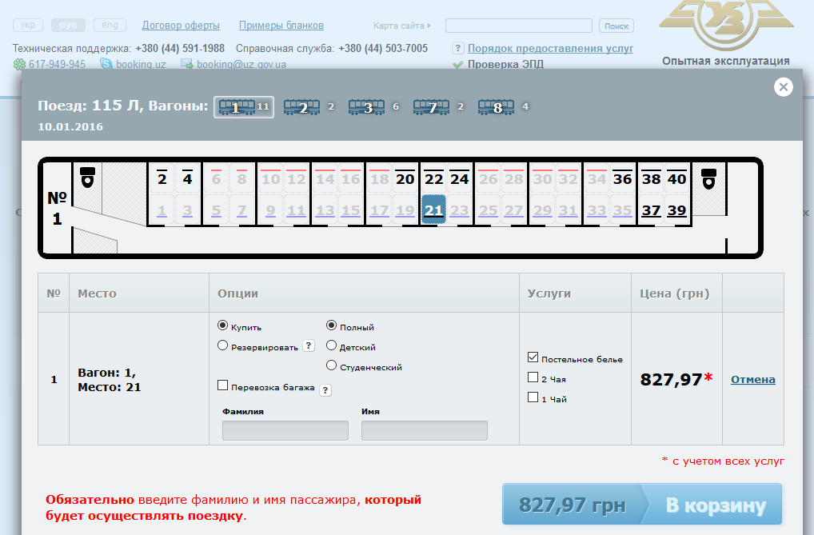814x535 pixels.
Task: Switch to wagon 7 car icon
Action: pos(431,107)
